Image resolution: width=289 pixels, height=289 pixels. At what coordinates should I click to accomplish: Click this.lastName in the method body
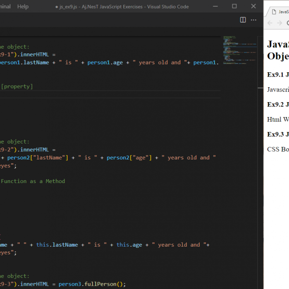[57, 245]
